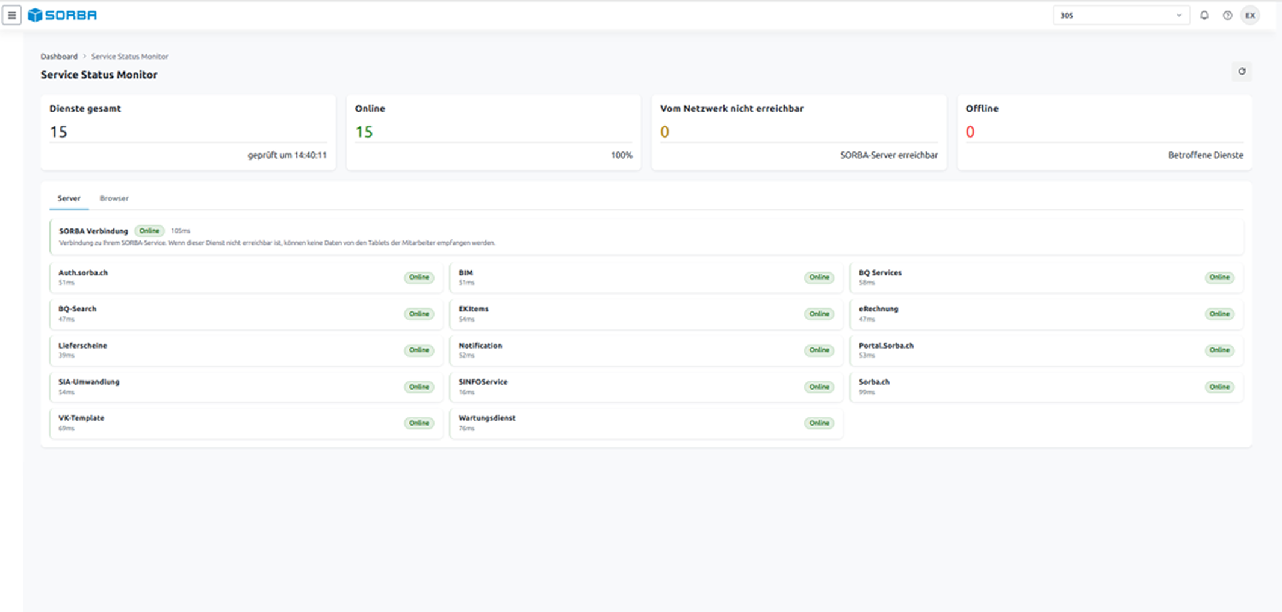Select the SIA-Umwandlung service
The width and height of the screenshot is (1282, 612).
point(246,387)
